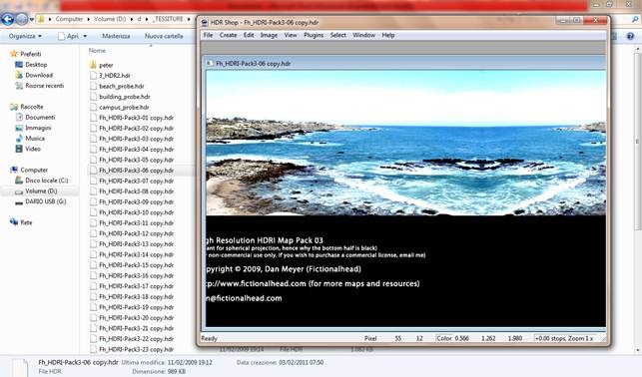The image size is (642, 377).
Task: Open Desktop in the navigation pane
Action: pos(36,64)
